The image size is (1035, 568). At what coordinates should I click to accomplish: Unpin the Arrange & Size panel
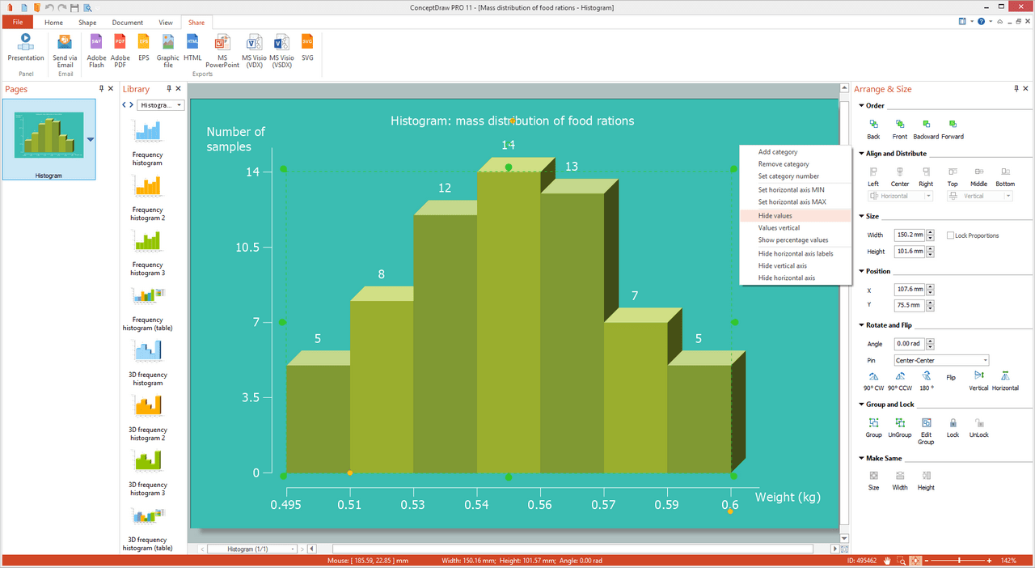1016,88
